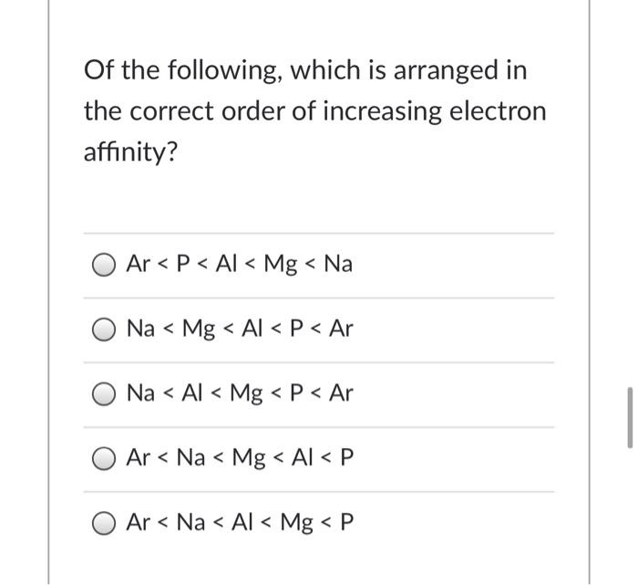
Task: Click answer text 'Ar < Na < Al < Mg < P'
Action: pos(240,522)
